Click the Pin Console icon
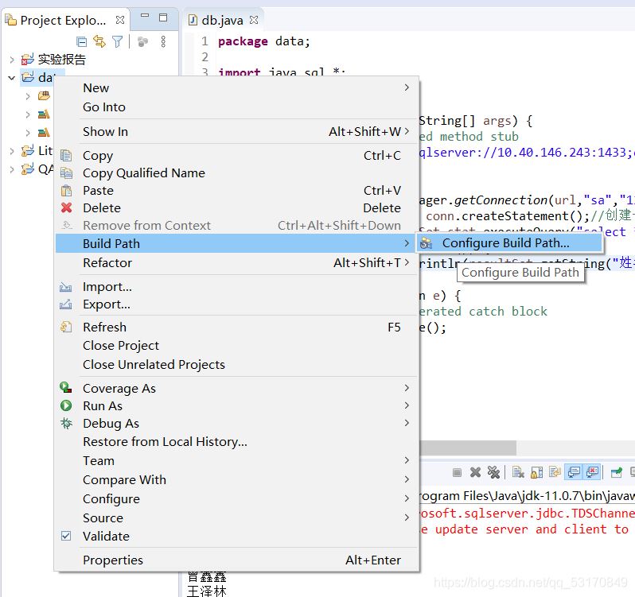The width and height of the screenshot is (635, 597). click(617, 472)
